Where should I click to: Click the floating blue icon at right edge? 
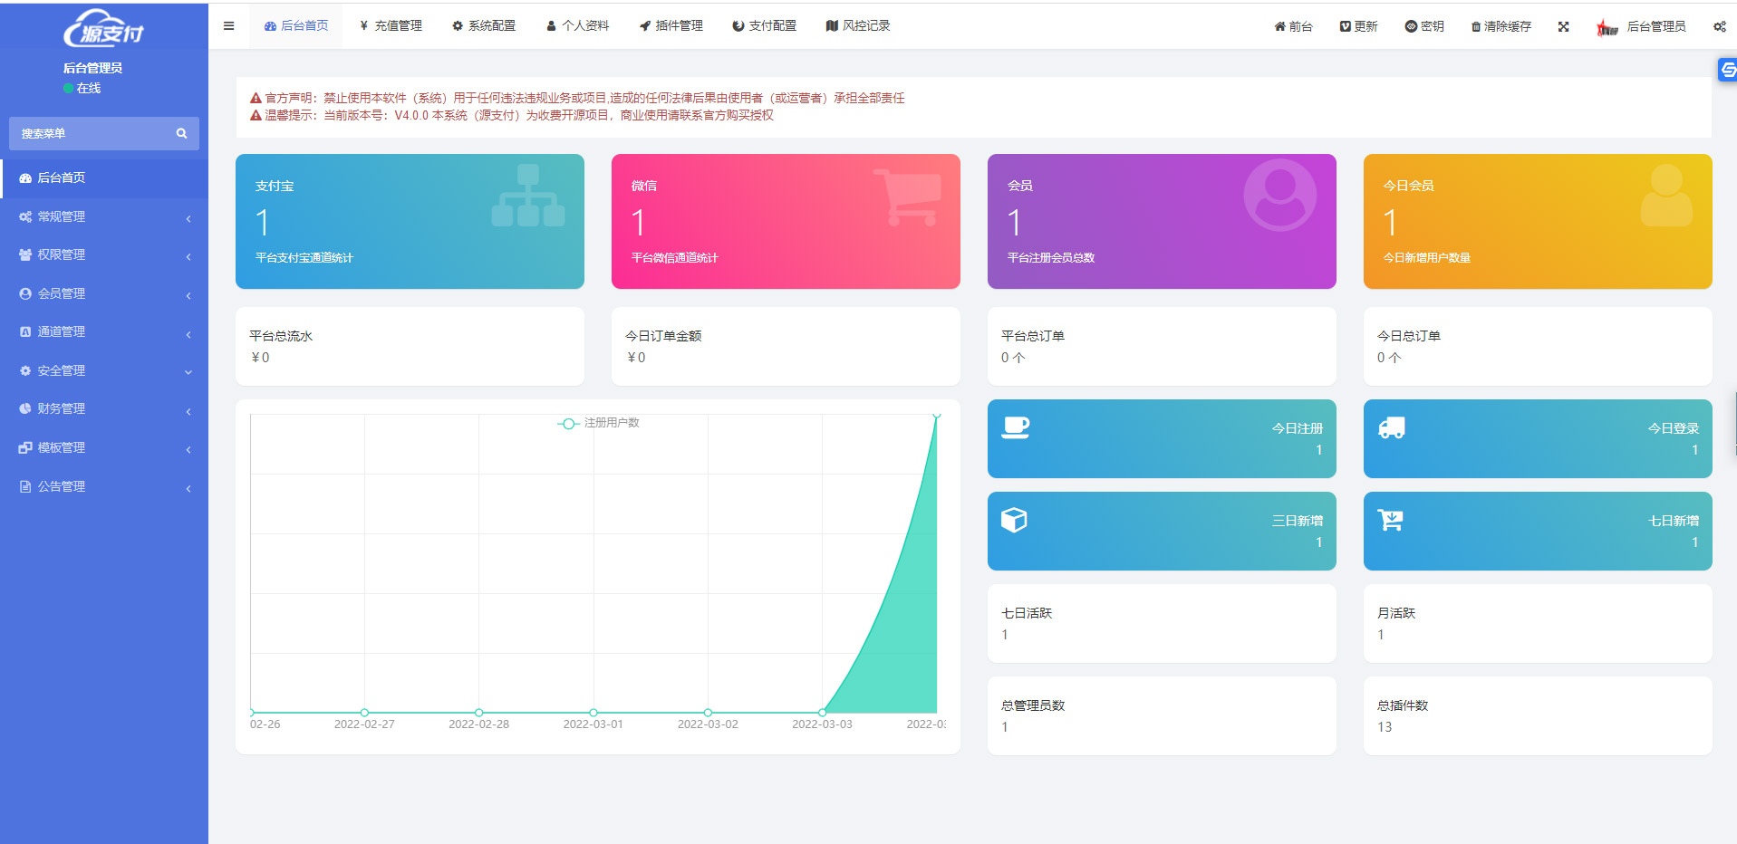point(1727,70)
